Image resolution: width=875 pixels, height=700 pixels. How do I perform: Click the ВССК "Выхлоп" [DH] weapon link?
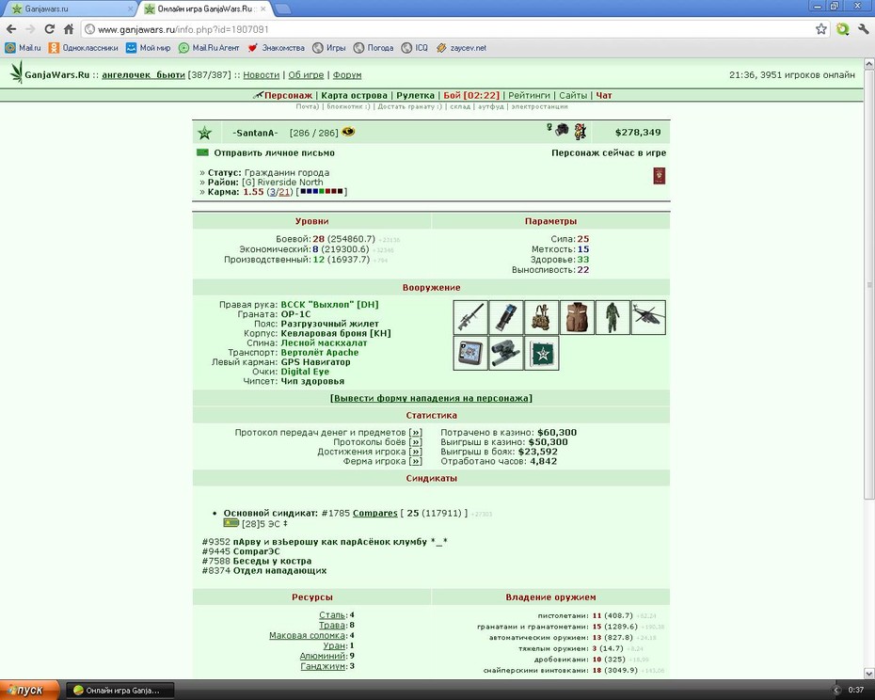(329, 305)
